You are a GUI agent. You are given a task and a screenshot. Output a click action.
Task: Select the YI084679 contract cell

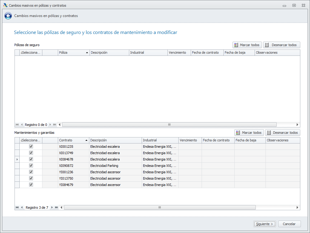73,184
